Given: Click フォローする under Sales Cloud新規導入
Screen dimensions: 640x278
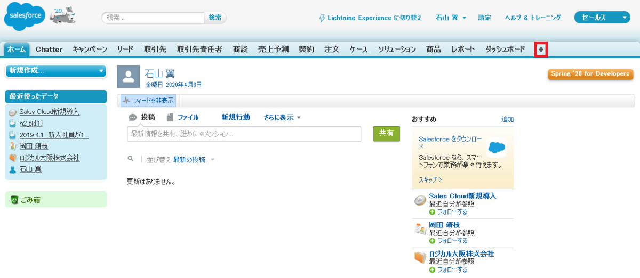Looking at the screenshot, I should tap(452, 212).
